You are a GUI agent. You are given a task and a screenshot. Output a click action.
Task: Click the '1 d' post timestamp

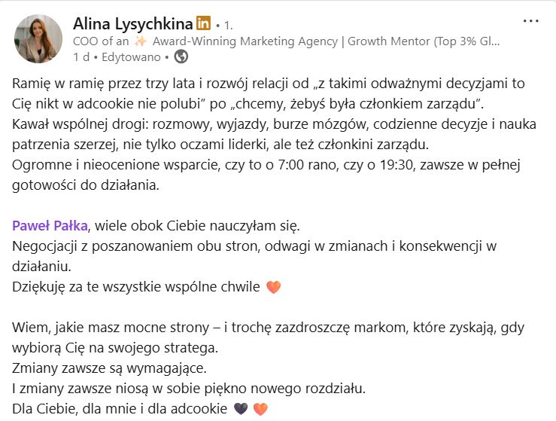pyautogui.click(x=81, y=56)
